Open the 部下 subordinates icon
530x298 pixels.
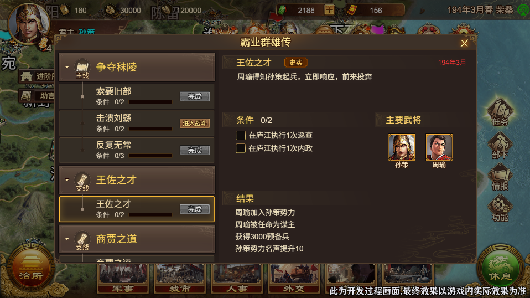click(500, 145)
